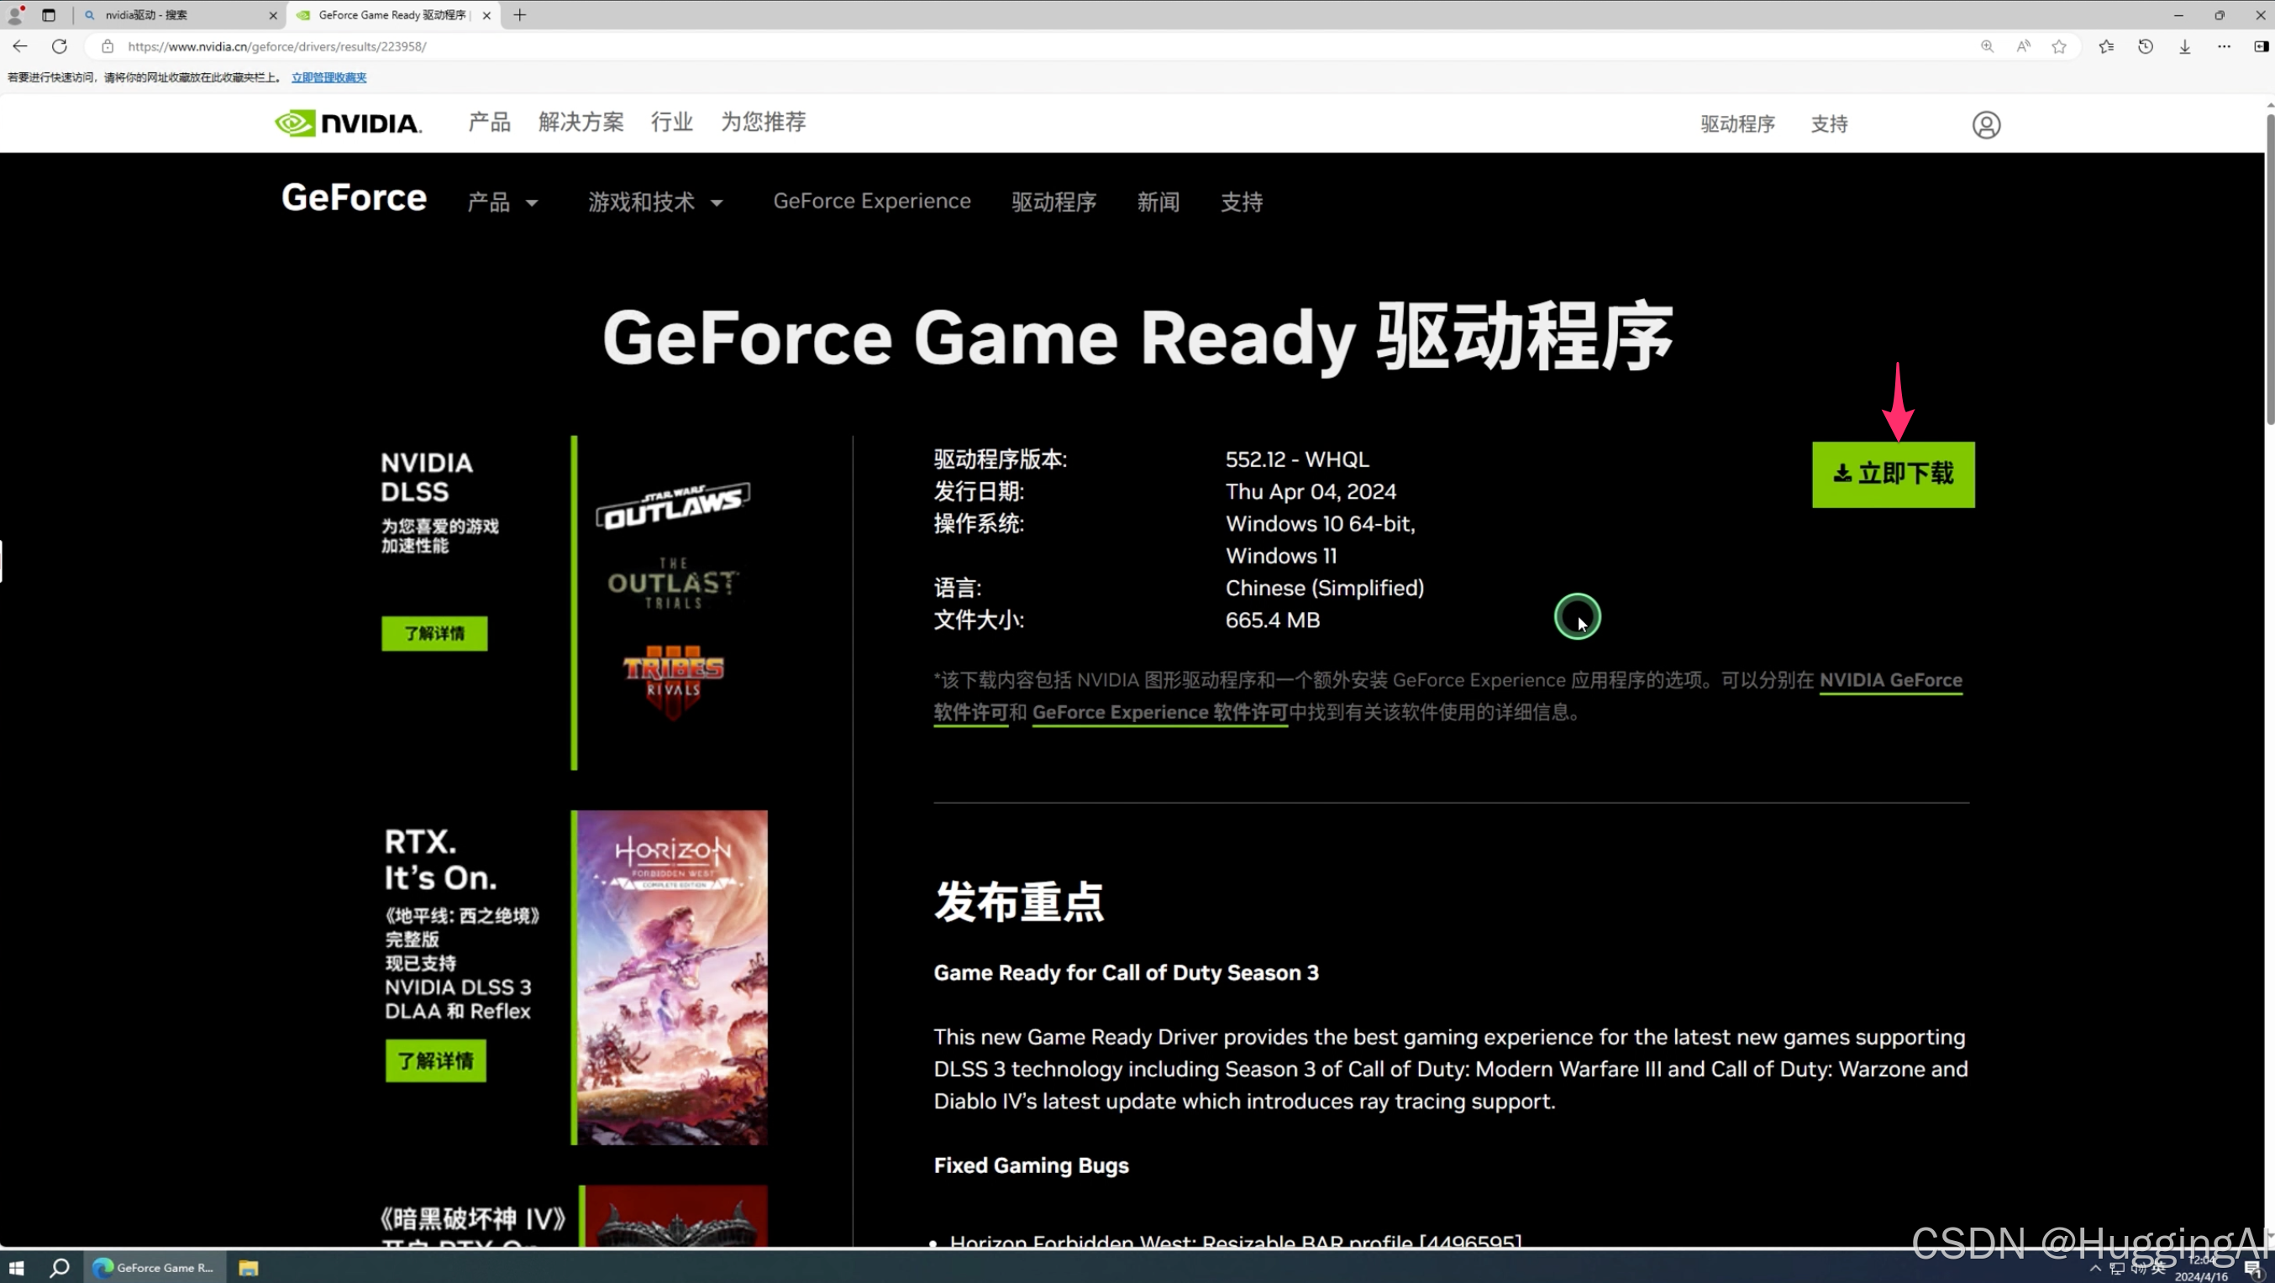
Task: Switch to nvidia驱动 搜索 tab
Action: pos(176,15)
